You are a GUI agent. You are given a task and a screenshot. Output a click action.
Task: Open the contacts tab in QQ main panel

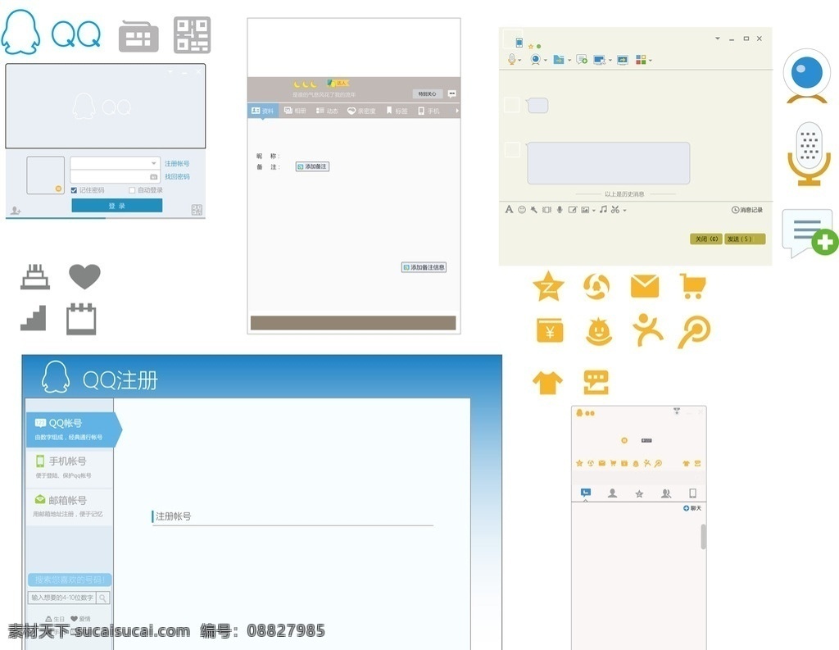(612, 493)
